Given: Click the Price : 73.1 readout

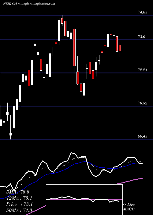Looking at the screenshot, I should [19, 204].
